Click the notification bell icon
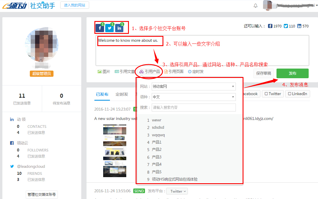Screen dimensions: 318x199 (255, 6)
